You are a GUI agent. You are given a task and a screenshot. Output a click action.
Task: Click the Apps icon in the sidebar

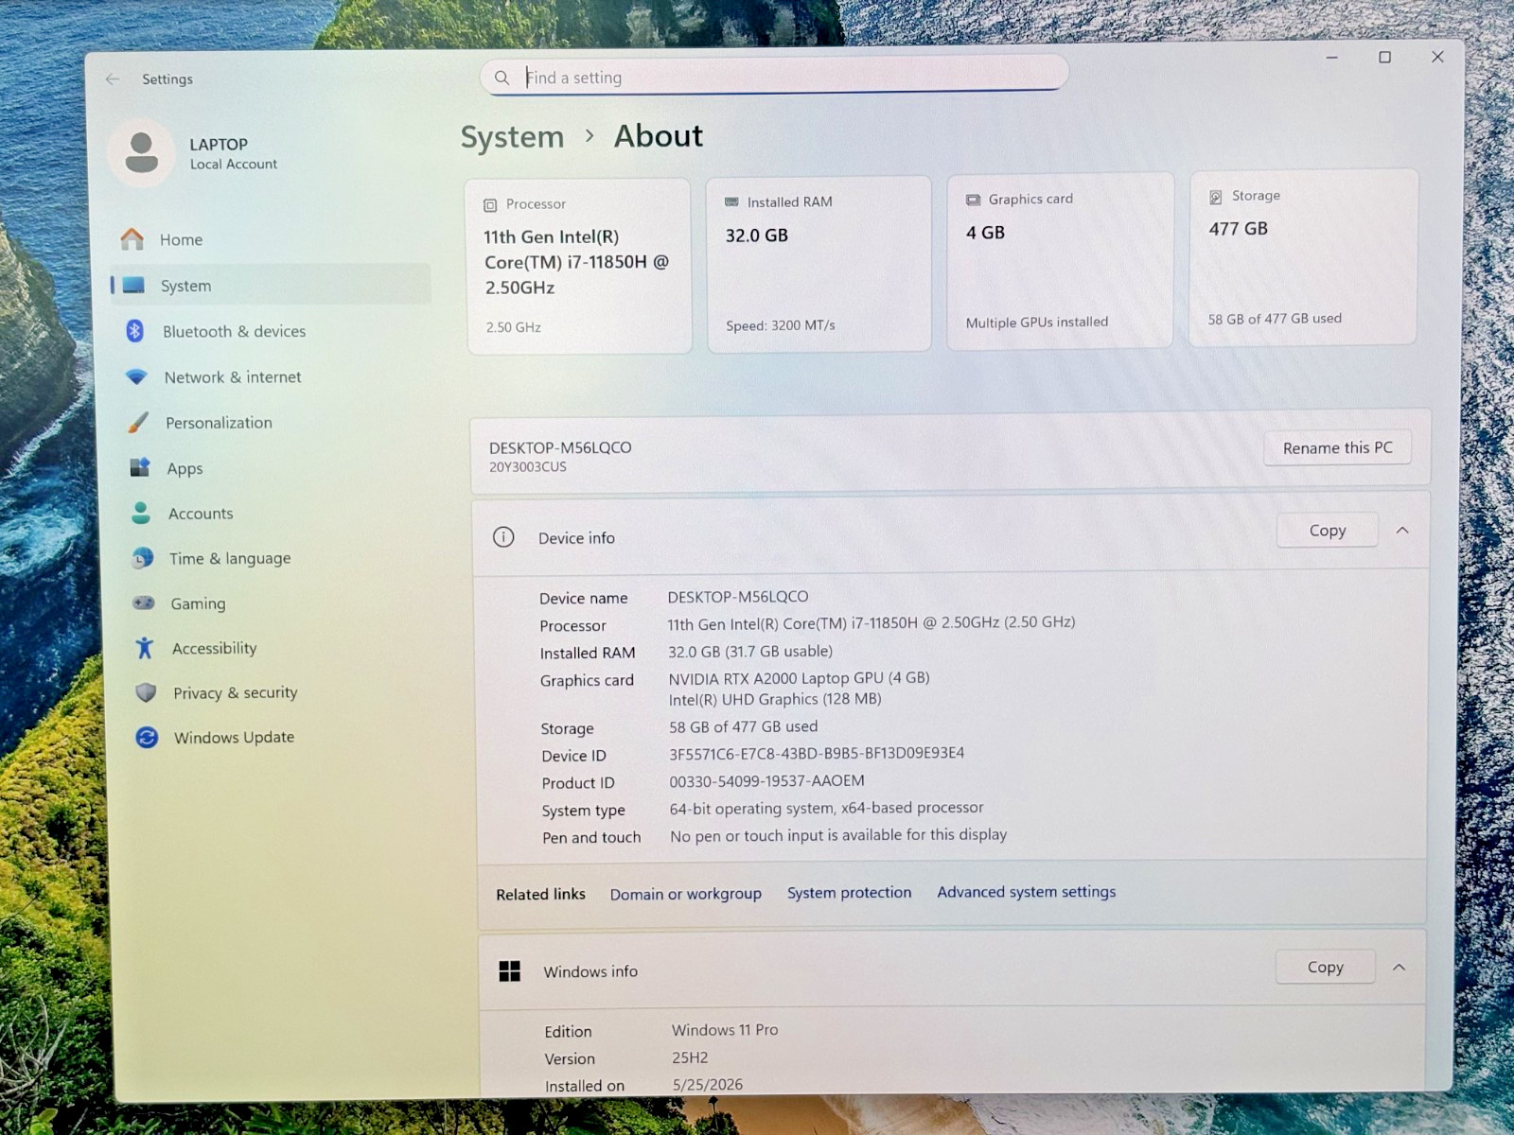pyautogui.click(x=140, y=467)
